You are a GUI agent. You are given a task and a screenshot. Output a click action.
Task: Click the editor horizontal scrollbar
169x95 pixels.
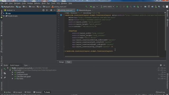tap(112, 56)
